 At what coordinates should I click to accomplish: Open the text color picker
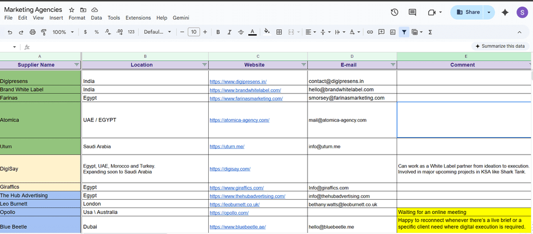(x=252, y=32)
